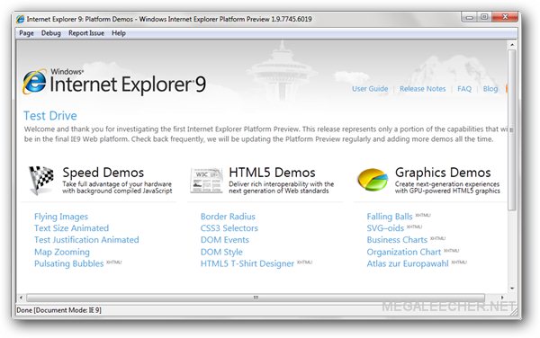
Task: Open the Page menu
Action: (26, 33)
